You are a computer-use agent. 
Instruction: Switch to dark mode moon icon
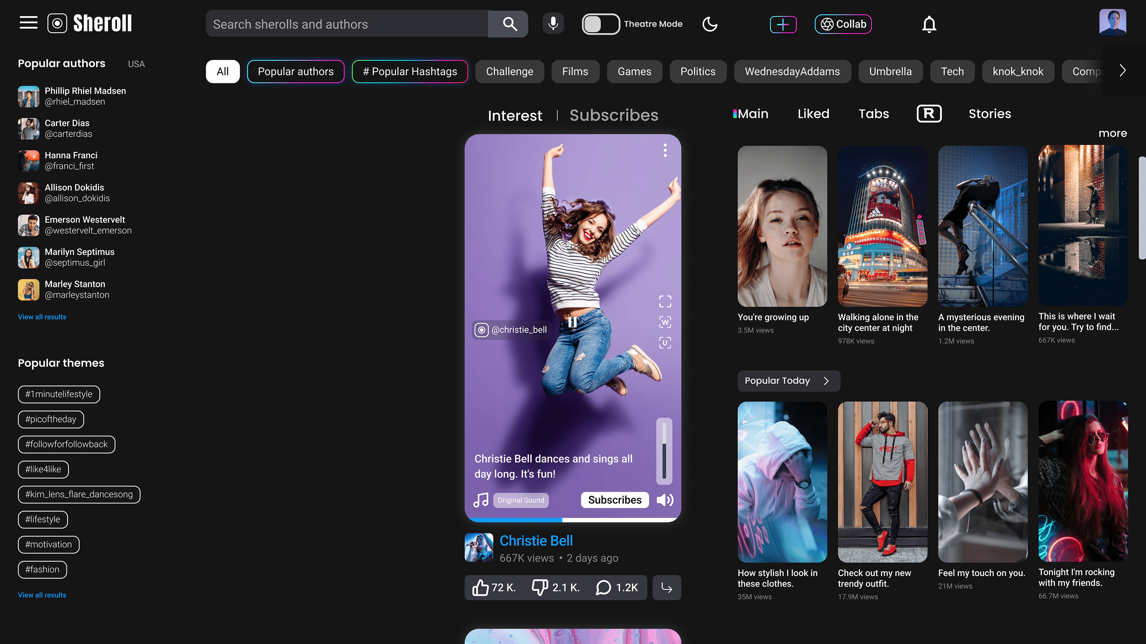[x=710, y=24]
